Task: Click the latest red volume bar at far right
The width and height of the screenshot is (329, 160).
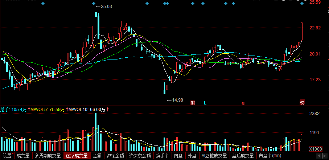Action: click(x=301, y=143)
